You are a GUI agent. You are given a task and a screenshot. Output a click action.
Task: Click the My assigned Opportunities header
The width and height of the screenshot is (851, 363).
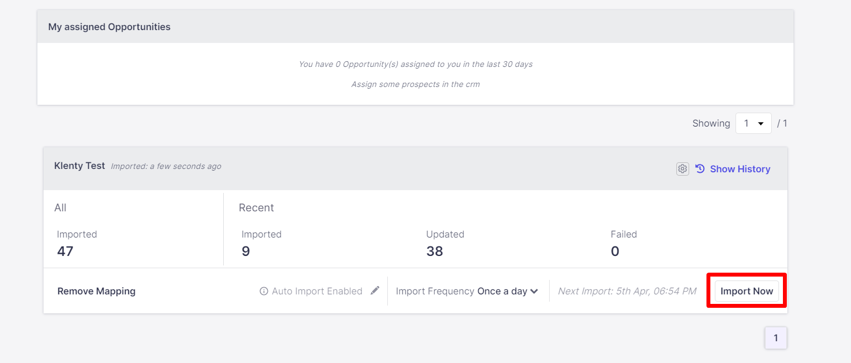click(109, 27)
